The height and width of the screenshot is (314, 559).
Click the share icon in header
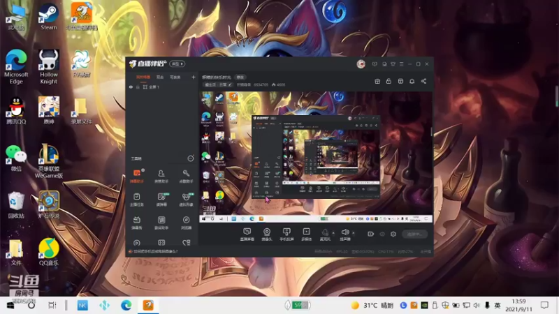[423, 81]
